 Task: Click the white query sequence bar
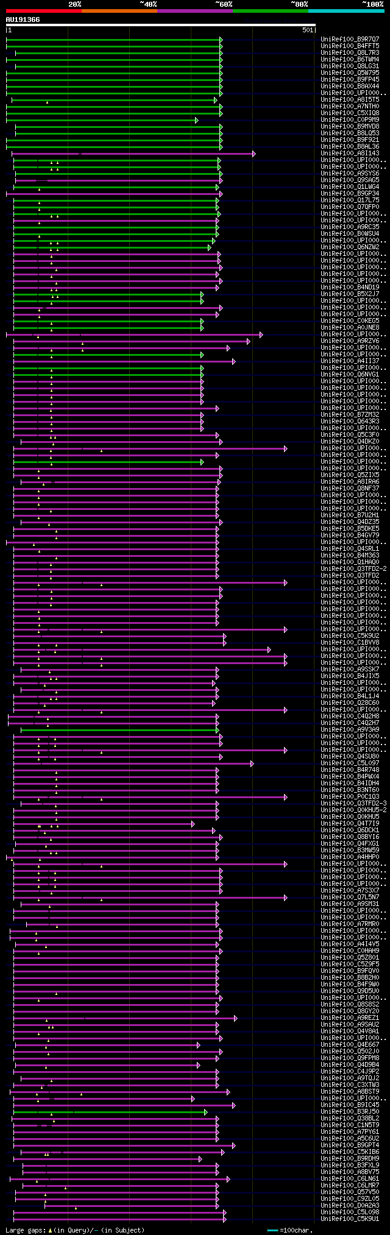pyautogui.click(x=160, y=26)
